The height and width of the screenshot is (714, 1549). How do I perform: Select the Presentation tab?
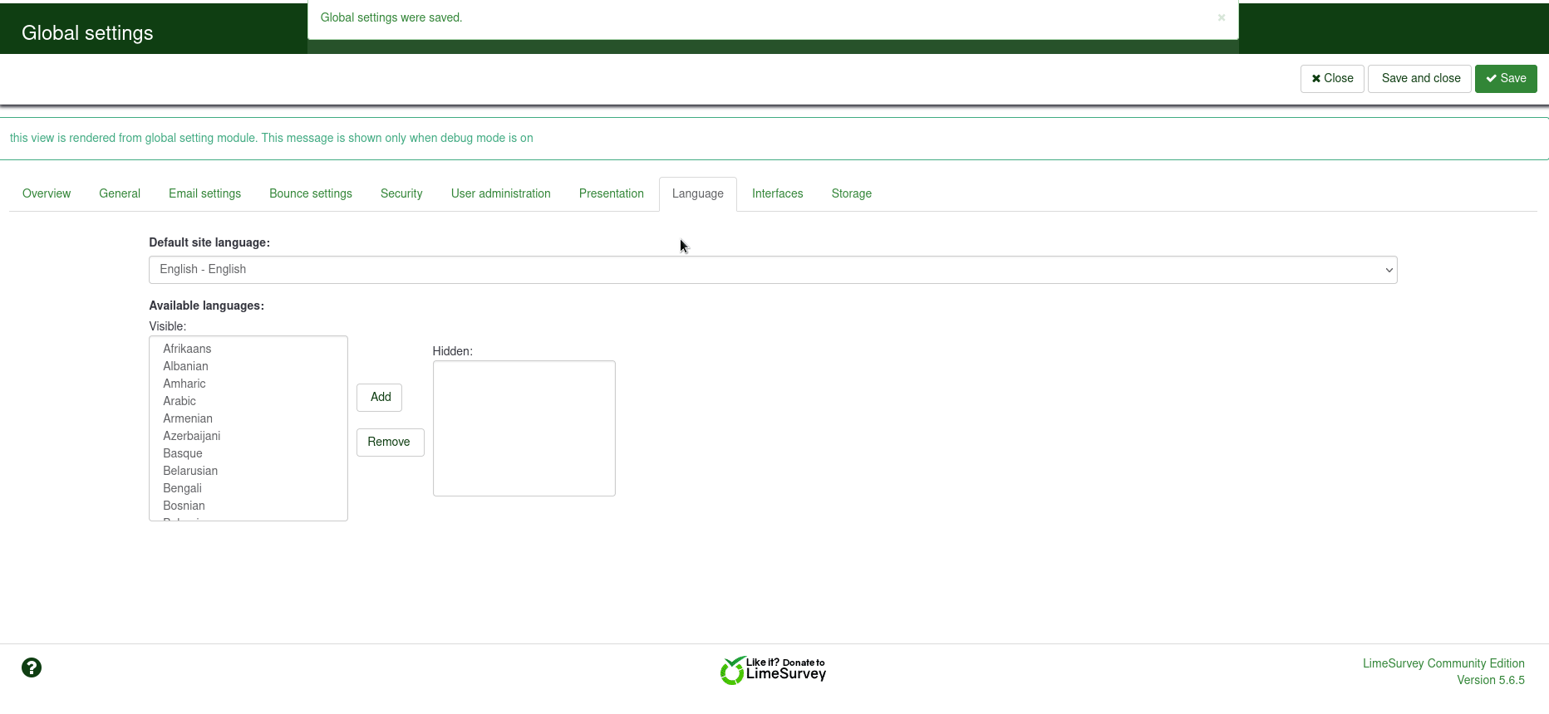pos(611,193)
